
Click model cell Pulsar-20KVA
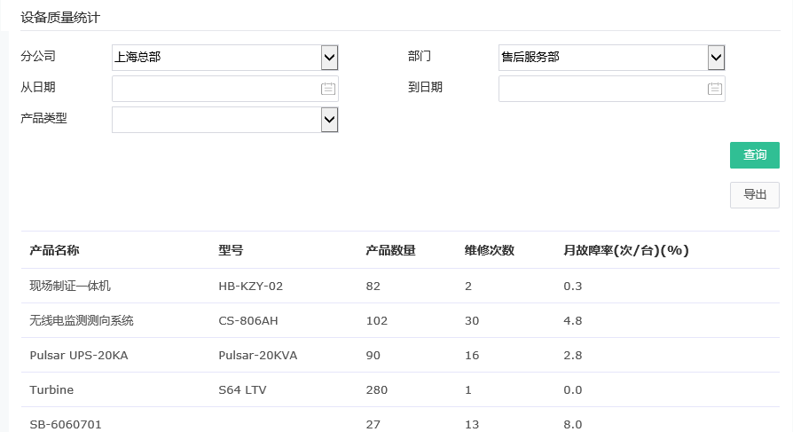(257, 356)
